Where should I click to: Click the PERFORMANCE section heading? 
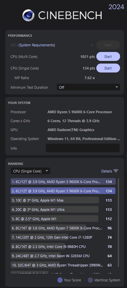[20, 36]
